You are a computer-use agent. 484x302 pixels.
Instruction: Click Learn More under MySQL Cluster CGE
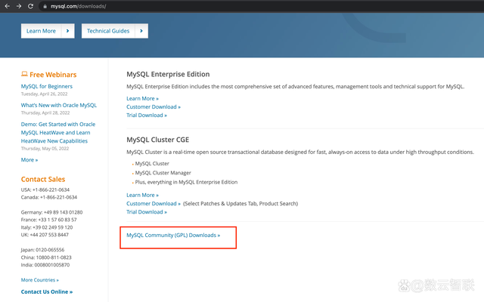pos(142,196)
